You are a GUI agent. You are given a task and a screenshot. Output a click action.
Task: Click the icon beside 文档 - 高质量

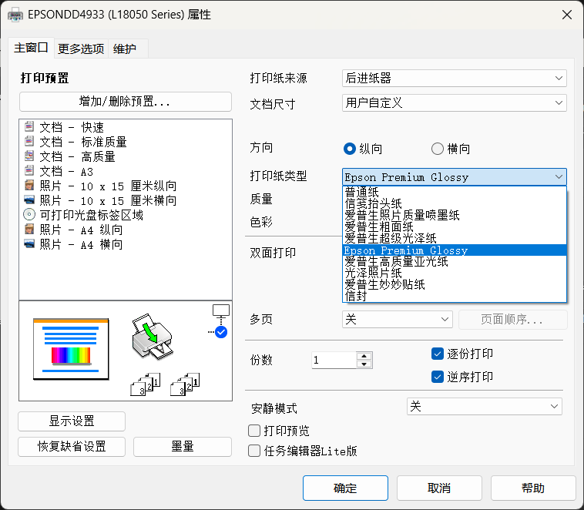point(29,156)
